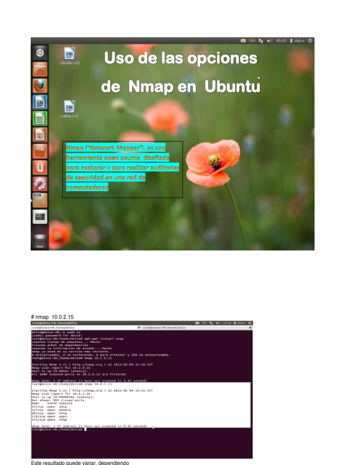Open the Workspace Switcher in launcher

pyautogui.click(x=40, y=217)
